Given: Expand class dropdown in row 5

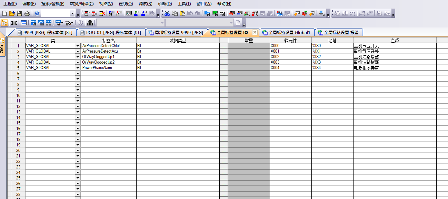Looking at the screenshot, I should (78, 68).
